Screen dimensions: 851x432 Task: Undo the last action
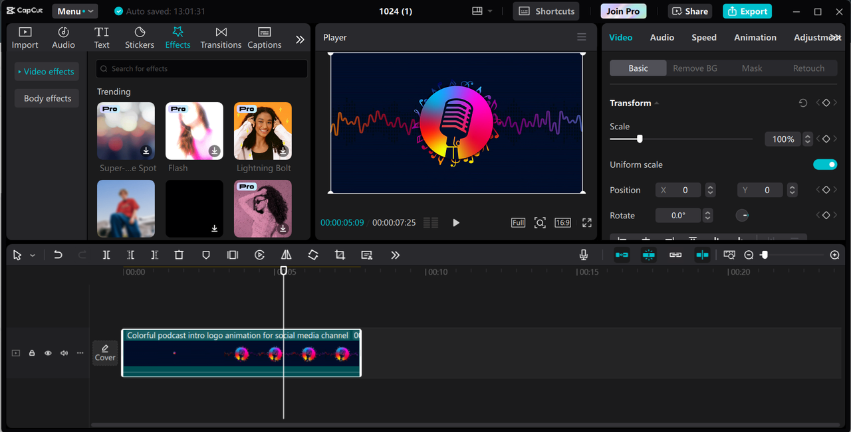tap(58, 255)
